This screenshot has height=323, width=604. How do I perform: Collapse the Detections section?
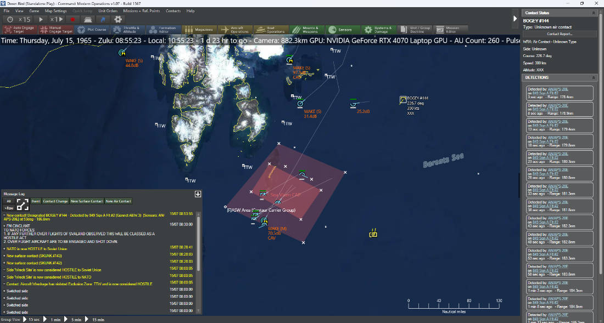click(x=593, y=77)
